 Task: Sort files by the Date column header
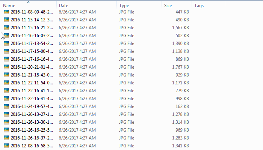[x=63, y=6]
